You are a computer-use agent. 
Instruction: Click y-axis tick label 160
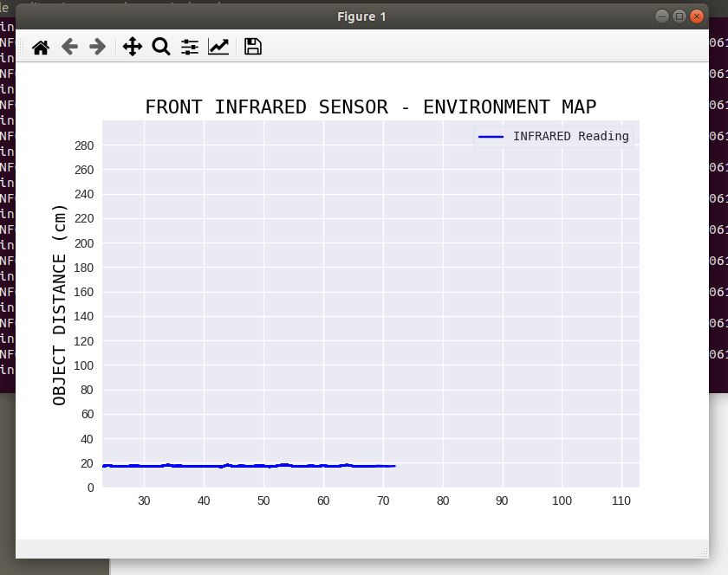coord(83,292)
